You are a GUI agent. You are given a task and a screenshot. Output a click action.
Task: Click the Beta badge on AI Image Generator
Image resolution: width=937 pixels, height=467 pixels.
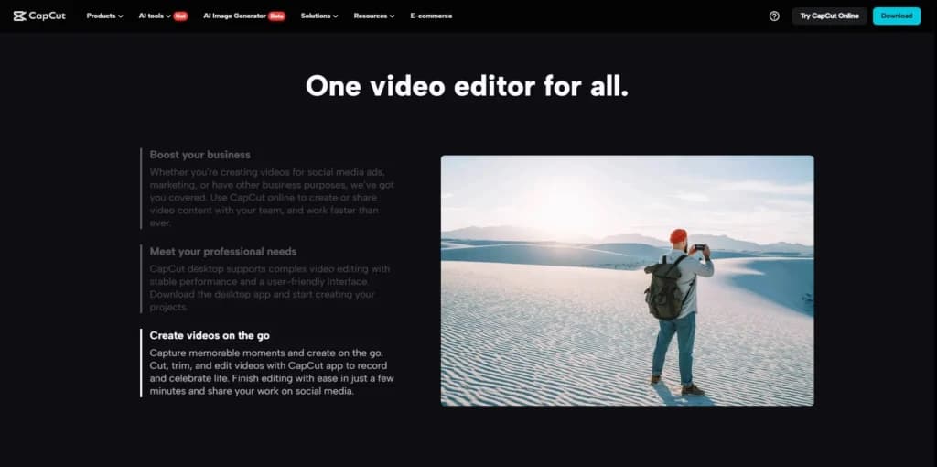point(276,16)
